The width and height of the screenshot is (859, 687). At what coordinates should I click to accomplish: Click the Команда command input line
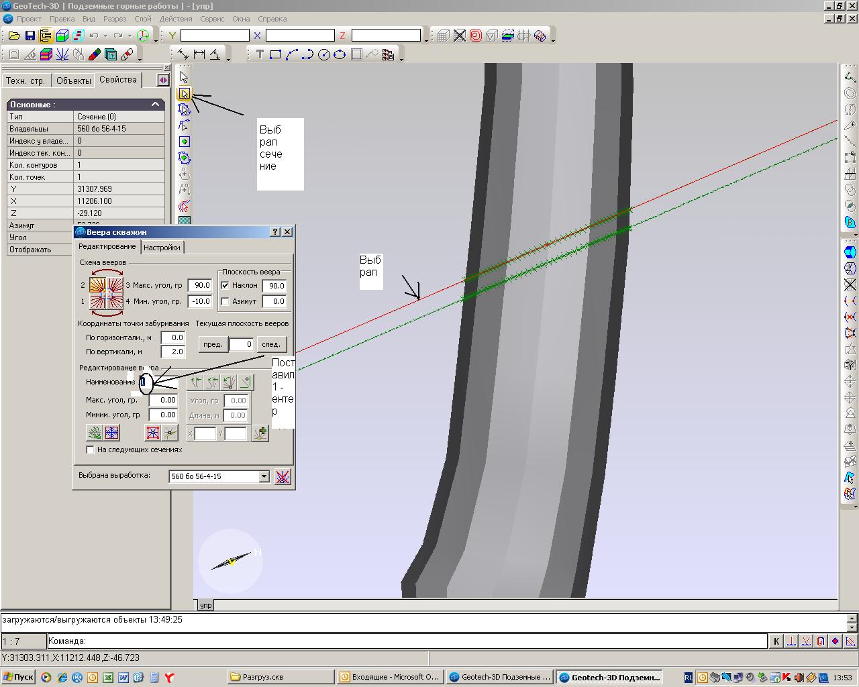tap(407, 641)
